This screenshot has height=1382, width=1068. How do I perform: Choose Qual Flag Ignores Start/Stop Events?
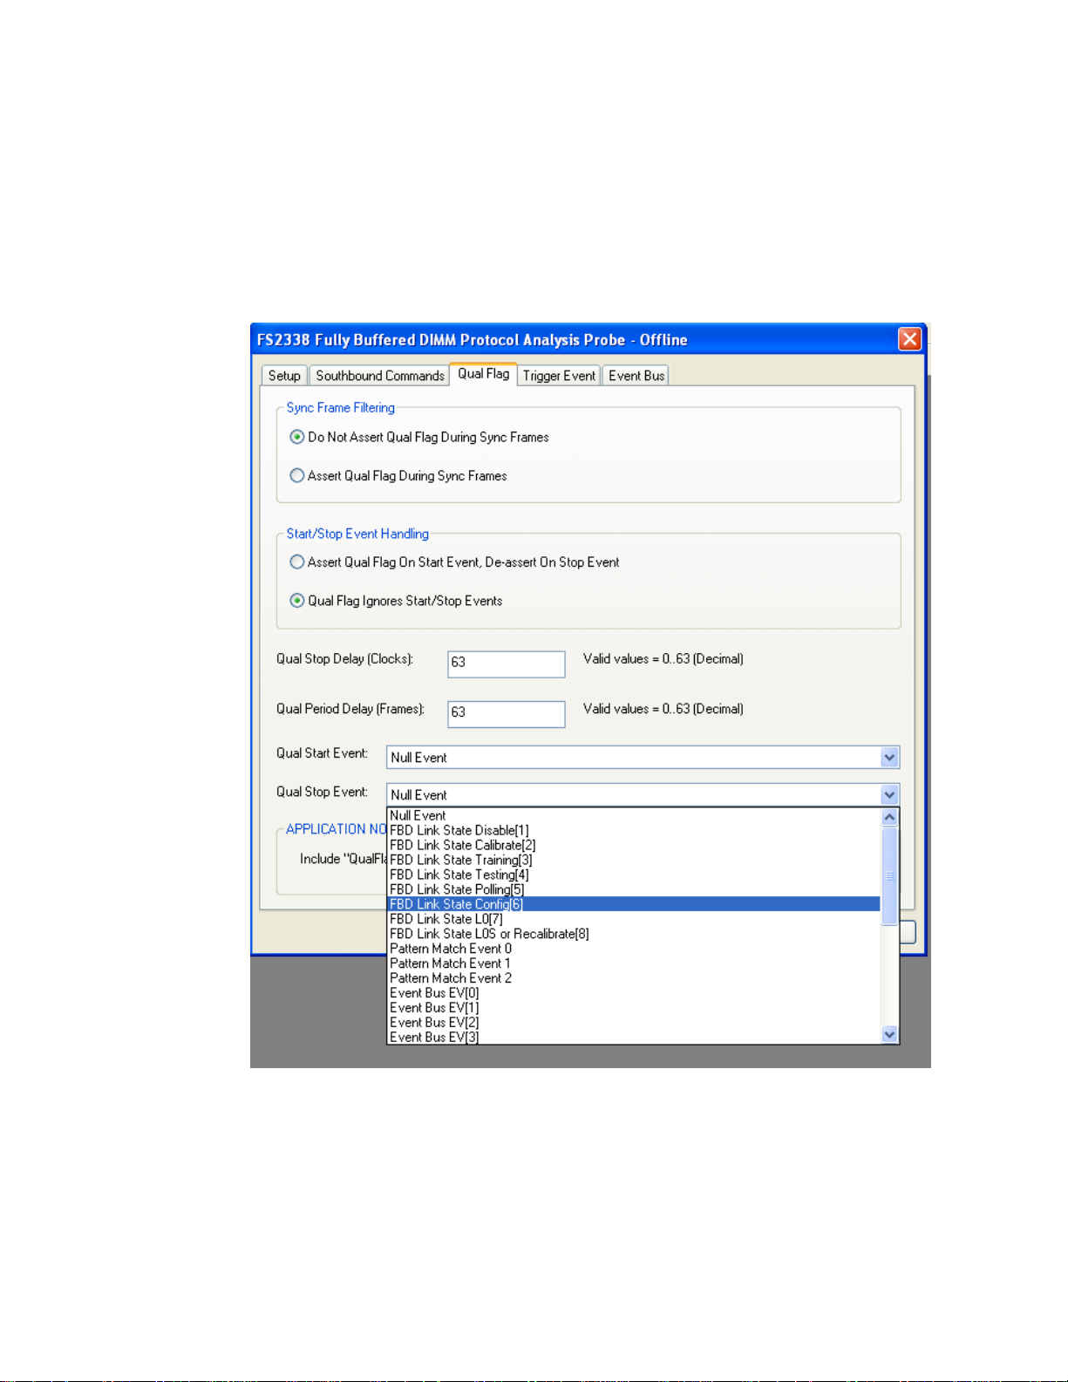pos(396,601)
